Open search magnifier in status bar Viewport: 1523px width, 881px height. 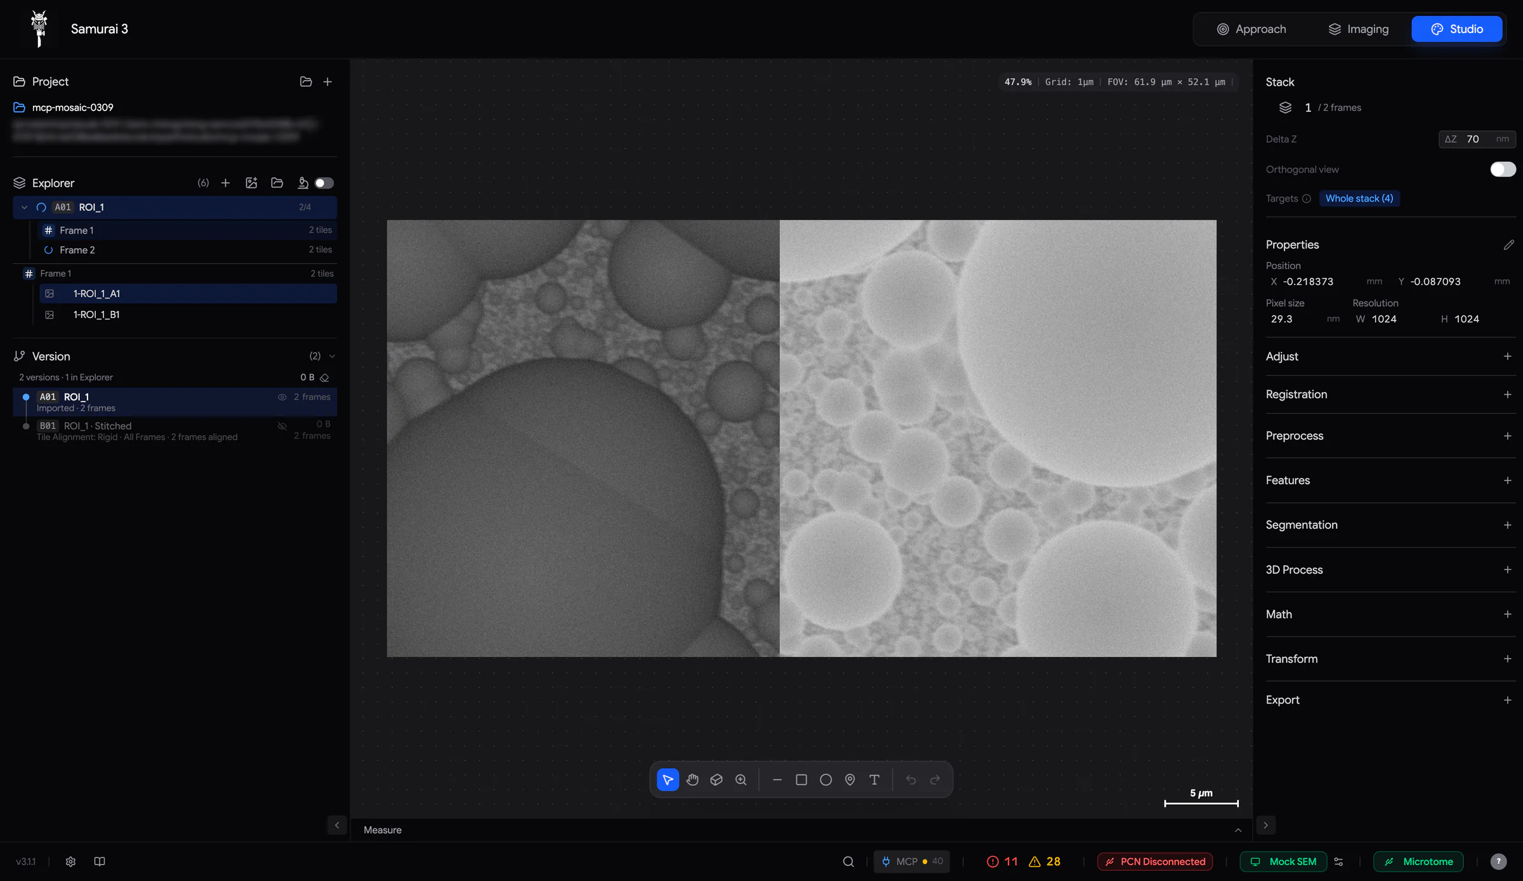click(x=848, y=861)
